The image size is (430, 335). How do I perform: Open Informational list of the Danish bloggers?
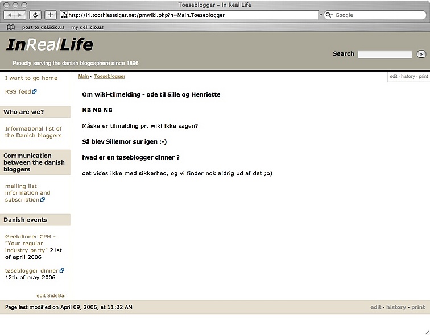[33, 132]
